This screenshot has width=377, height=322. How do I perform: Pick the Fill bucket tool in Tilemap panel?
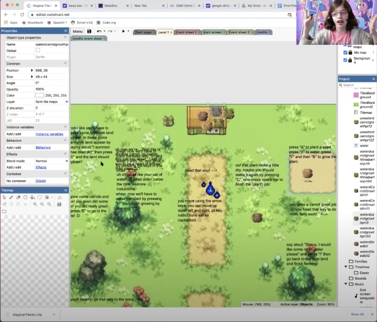tap(32, 197)
